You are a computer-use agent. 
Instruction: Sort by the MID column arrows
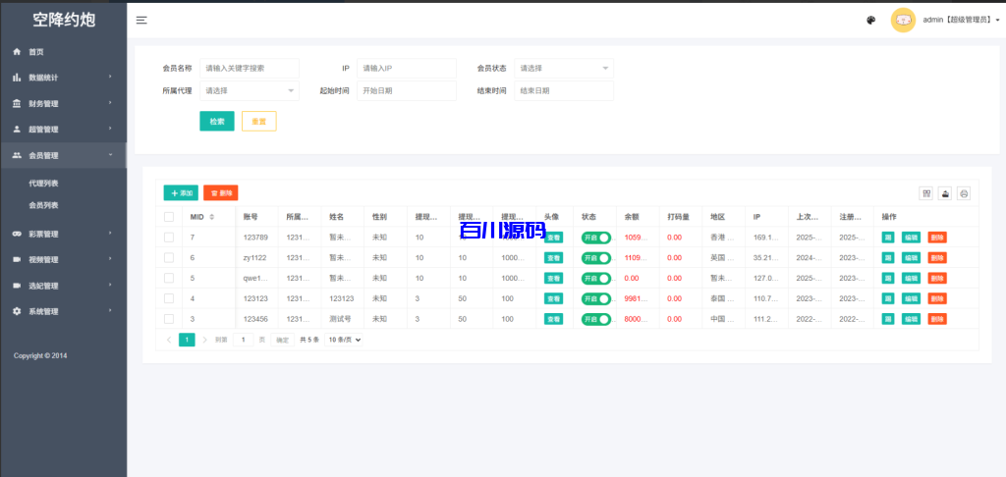pos(212,217)
